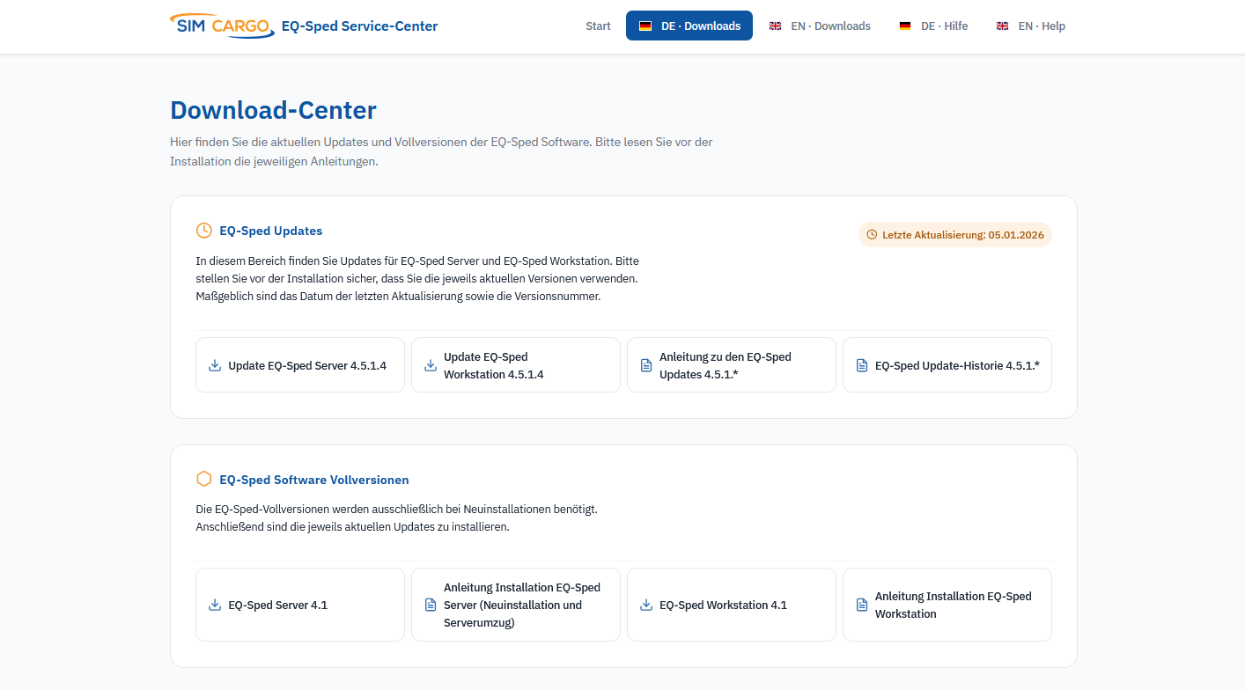The height and width of the screenshot is (690, 1245).
Task: Open the Start navigation item
Action: tap(598, 26)
